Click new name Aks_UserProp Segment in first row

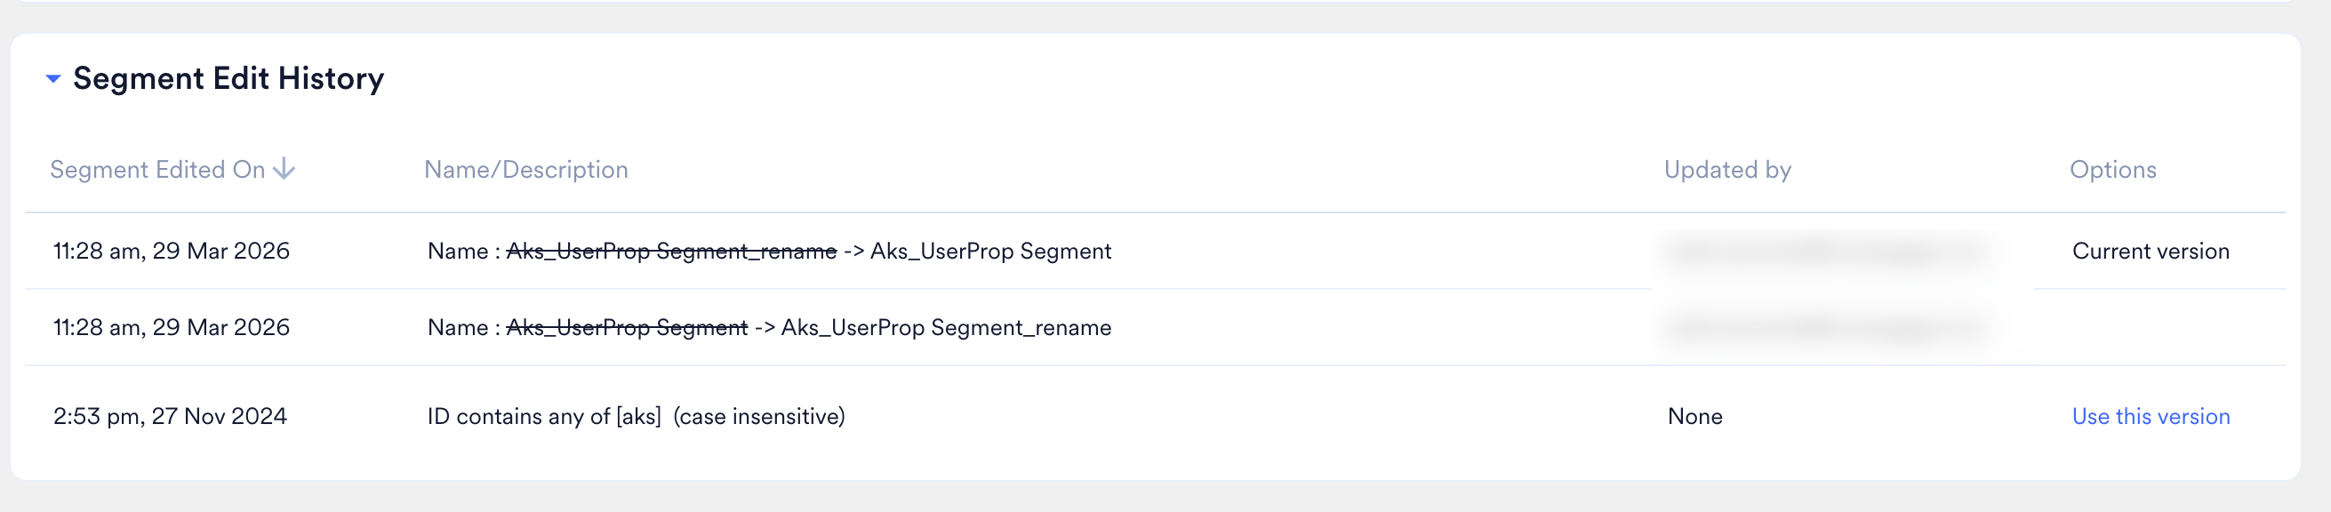(991, 251)
